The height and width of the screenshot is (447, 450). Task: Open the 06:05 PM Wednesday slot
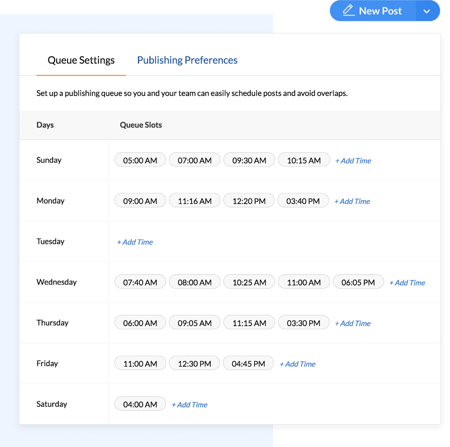(x=358, y=283)
